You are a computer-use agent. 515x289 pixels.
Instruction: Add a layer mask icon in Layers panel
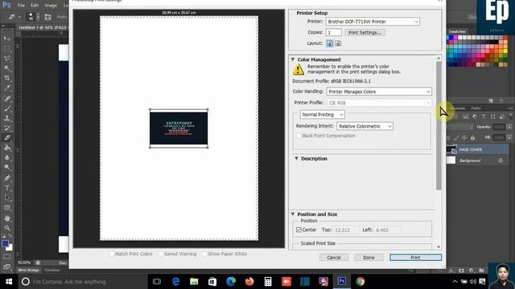(461, 271)
